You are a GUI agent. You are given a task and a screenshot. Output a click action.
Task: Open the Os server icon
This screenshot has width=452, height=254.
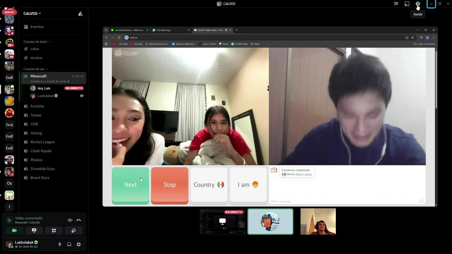[10, 183]
